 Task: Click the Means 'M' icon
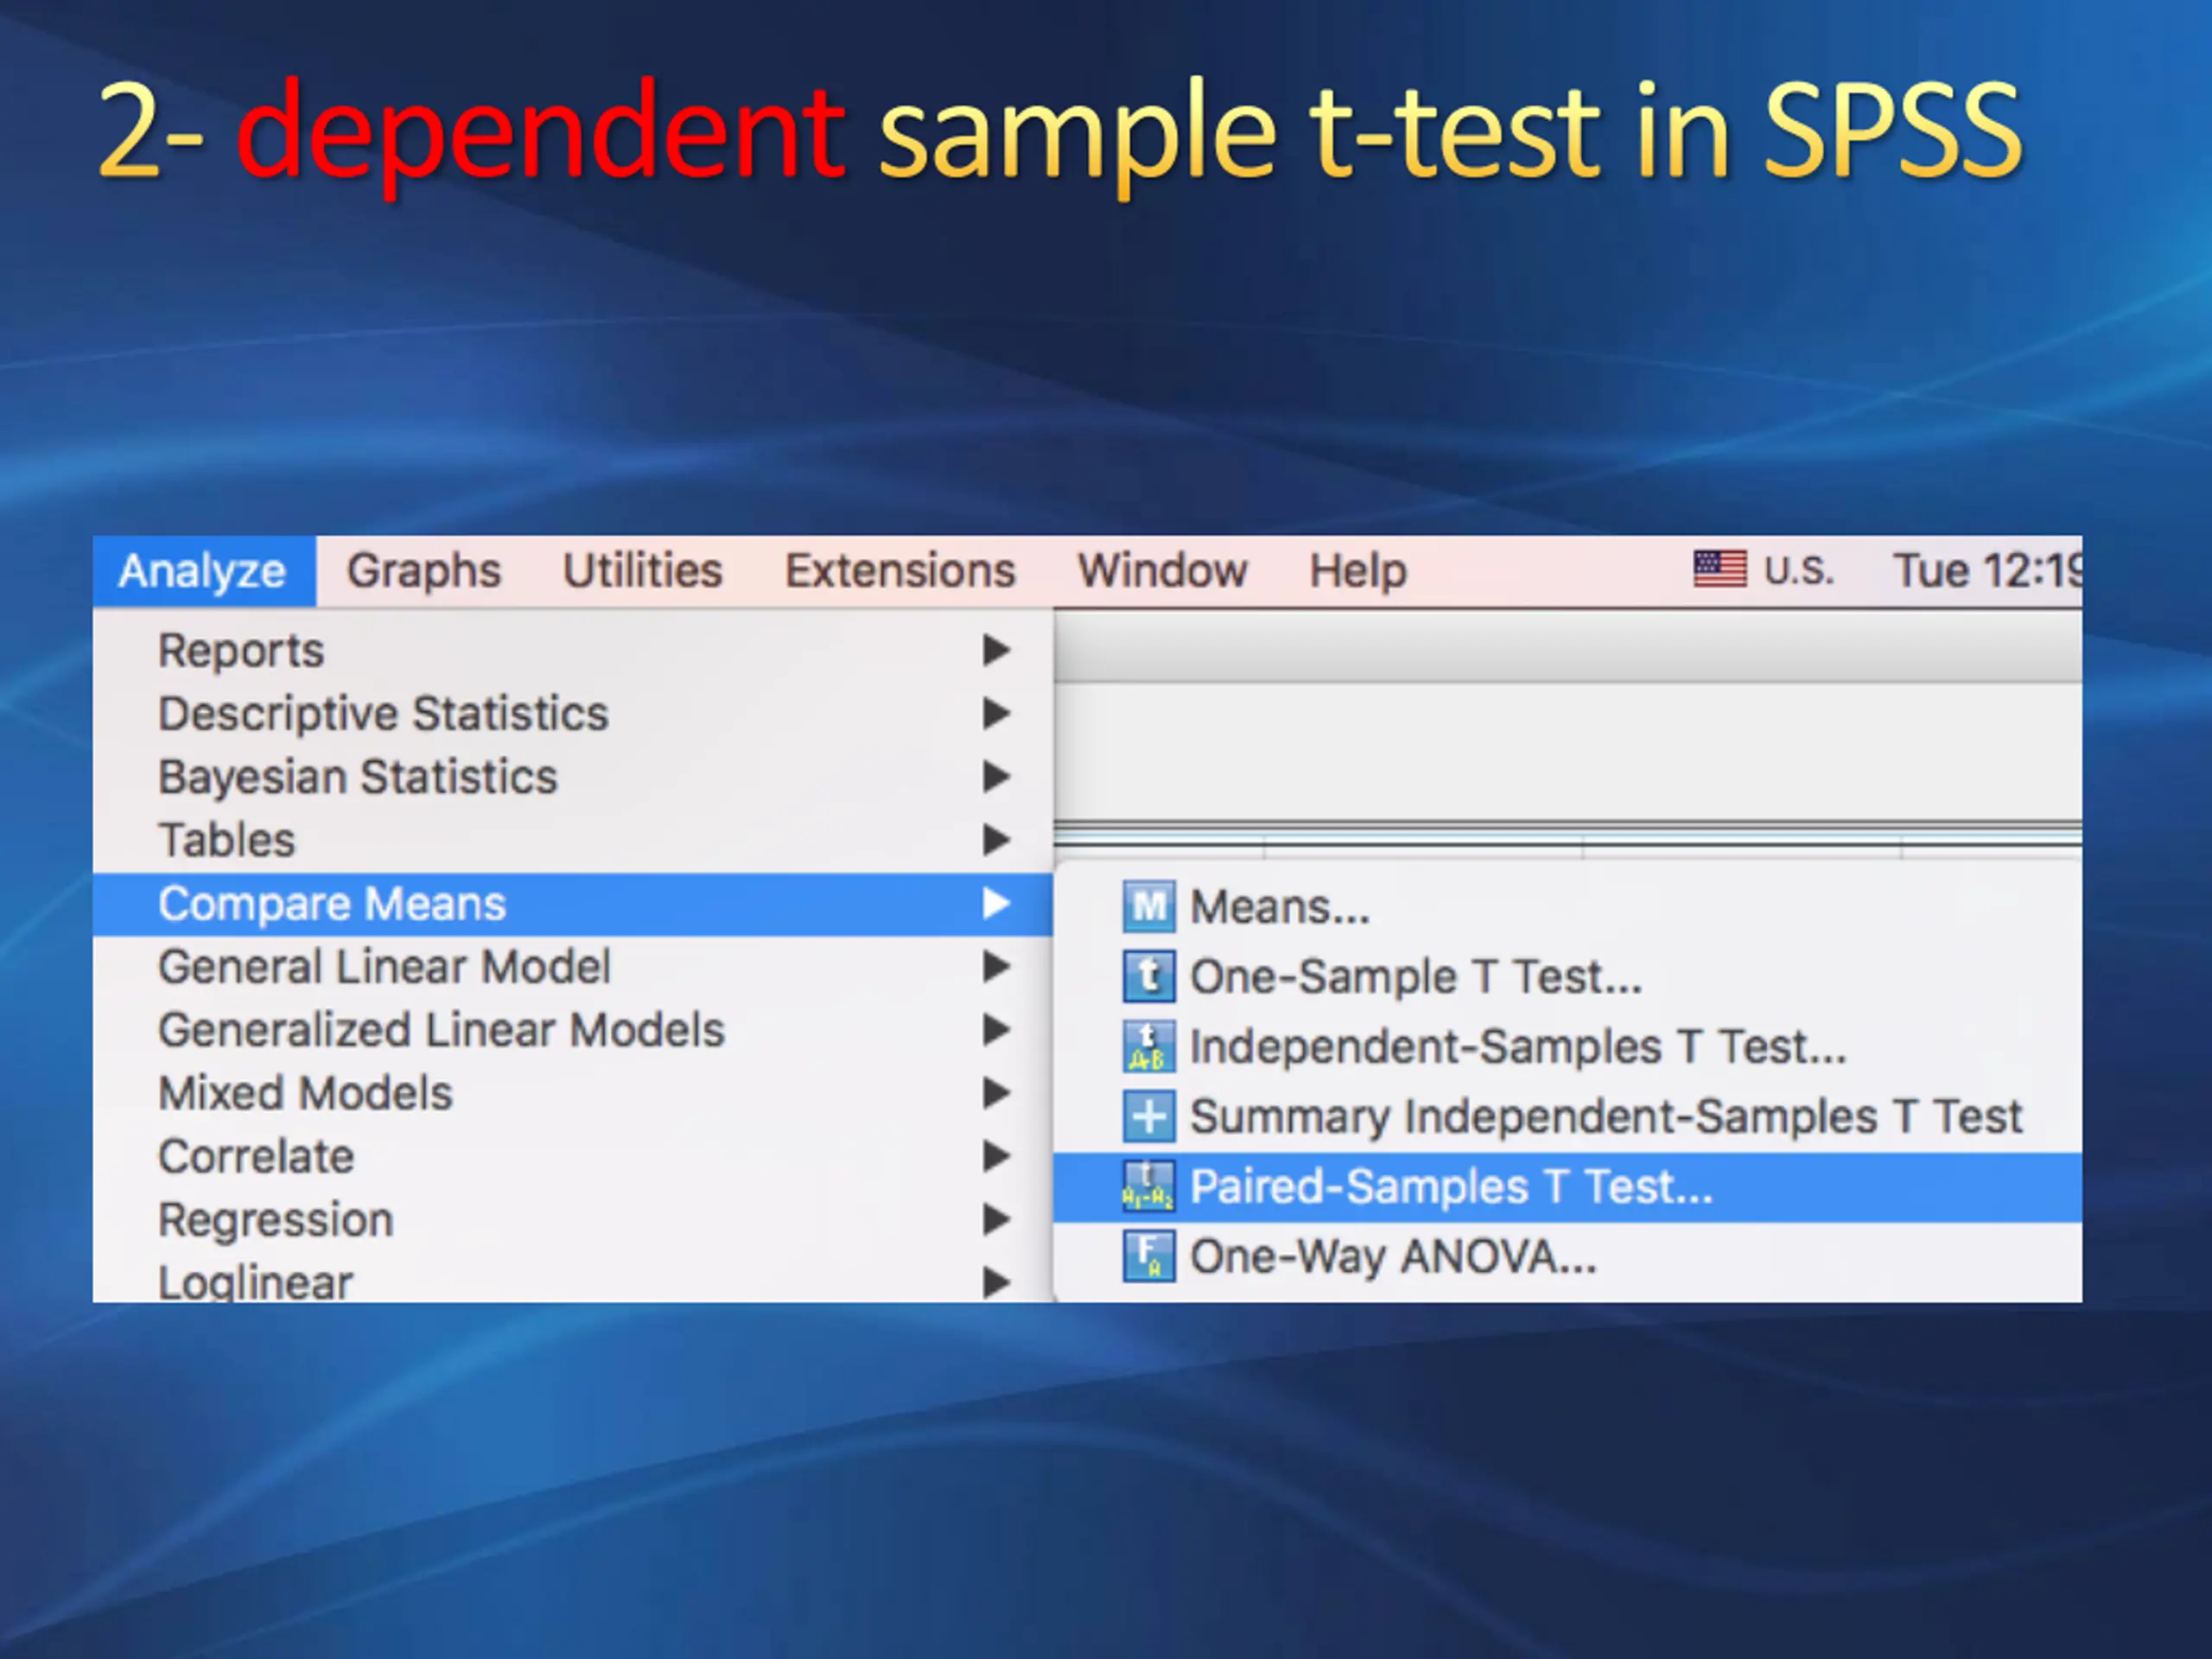click(1148, 906)
